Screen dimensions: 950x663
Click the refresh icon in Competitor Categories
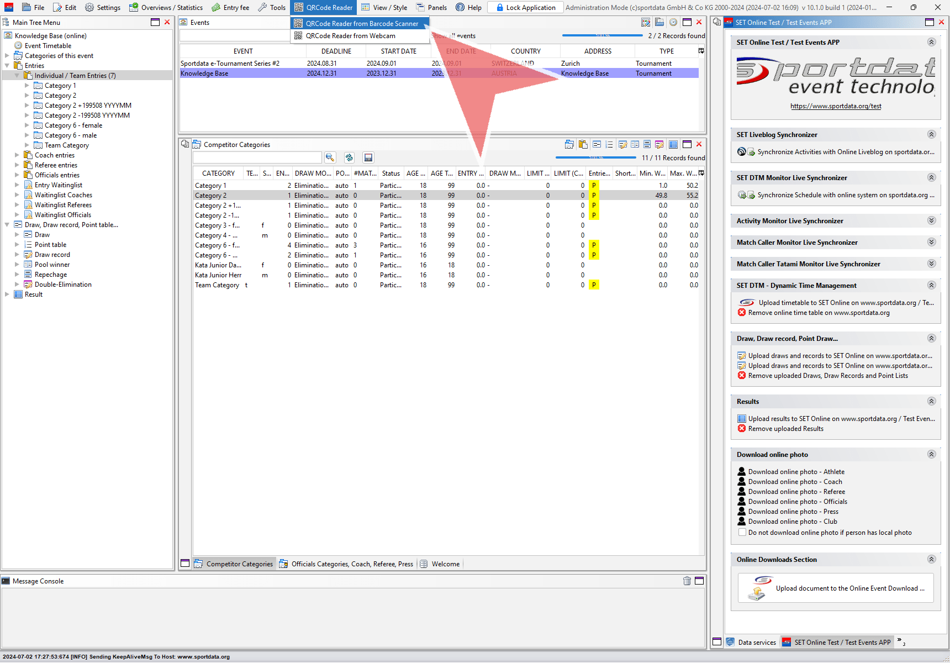(349, 157)
